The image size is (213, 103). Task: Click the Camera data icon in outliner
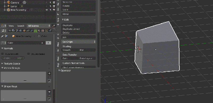(x=24, y=2)
